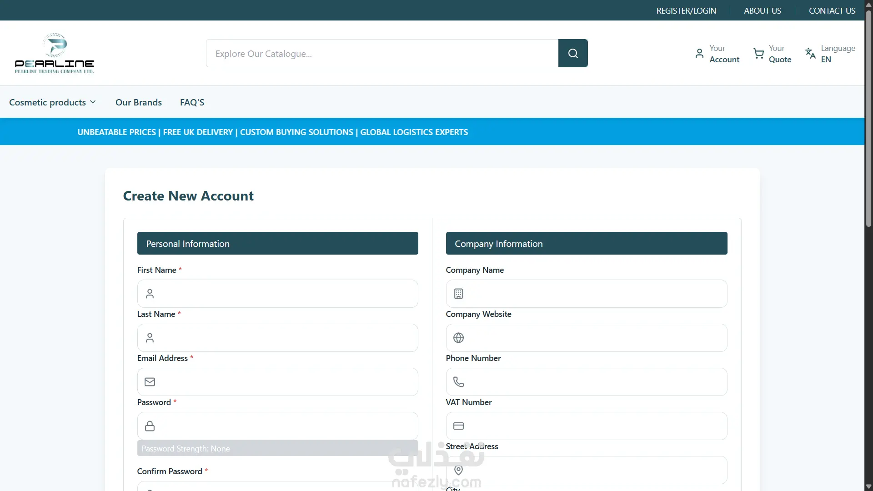Click the Personal Information section header

point(277,243)
